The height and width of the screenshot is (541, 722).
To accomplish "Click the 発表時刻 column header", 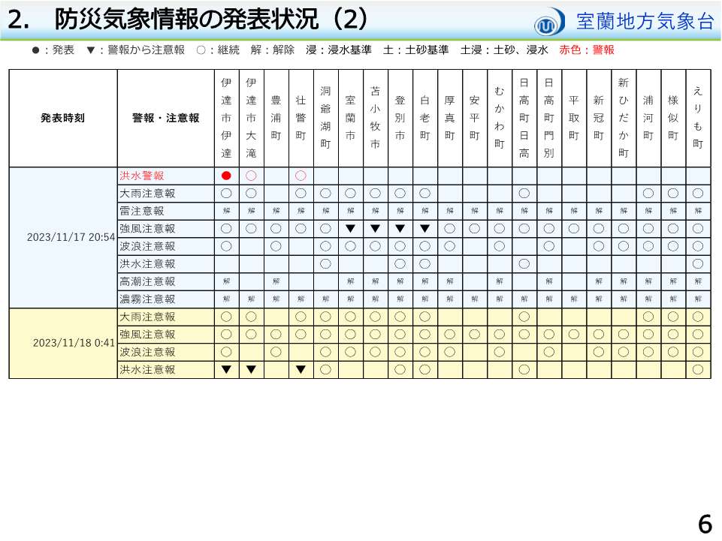I will 62,119.
